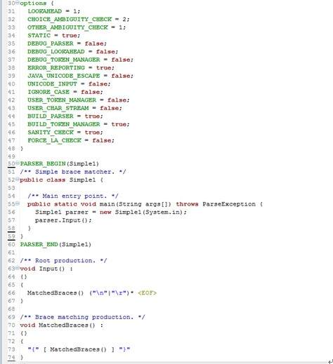Screen dimensions: 333x364
Task: Click the STATIC option name
Action: 39,35
